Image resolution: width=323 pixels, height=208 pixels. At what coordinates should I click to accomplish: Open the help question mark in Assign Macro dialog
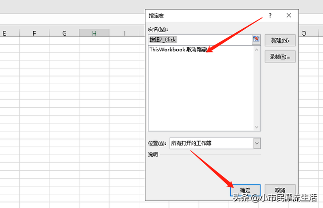click(x=270, y=16)
